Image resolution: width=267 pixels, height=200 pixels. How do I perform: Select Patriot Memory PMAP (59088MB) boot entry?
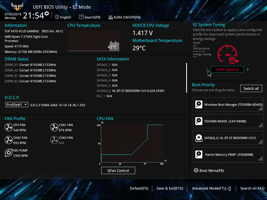[228, 154]
